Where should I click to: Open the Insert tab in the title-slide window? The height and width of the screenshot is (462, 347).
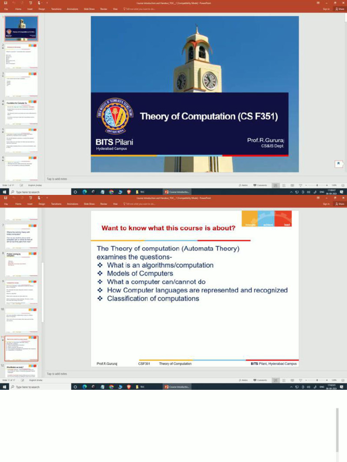click(30, 9)
